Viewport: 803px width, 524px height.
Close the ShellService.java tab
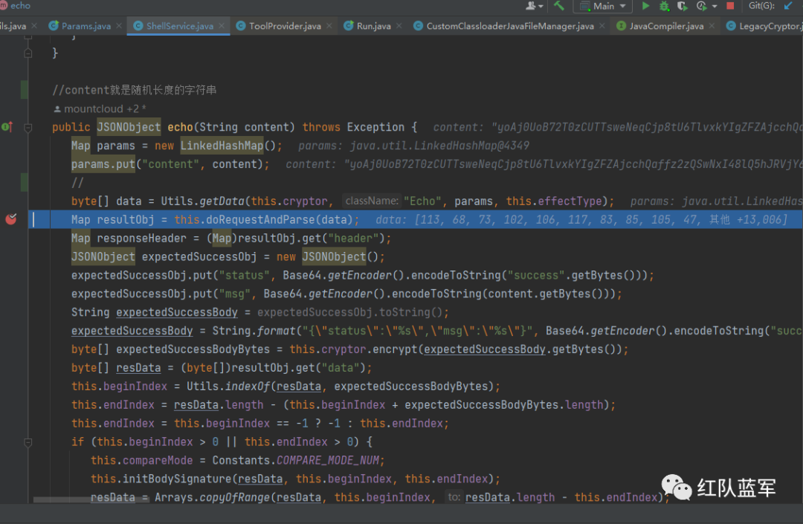pyautogui.click(x=222, y=25)
